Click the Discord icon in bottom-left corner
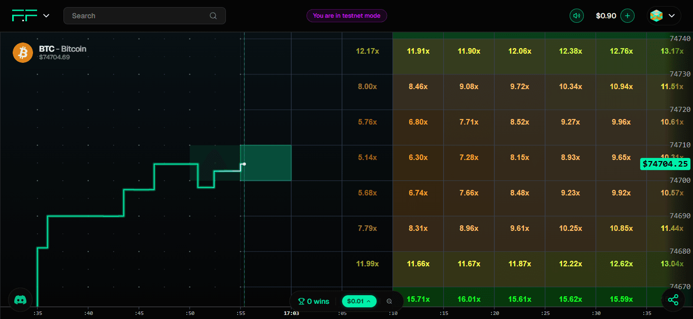The height and width of the screenshot is (319, 693). pos(20,300)
